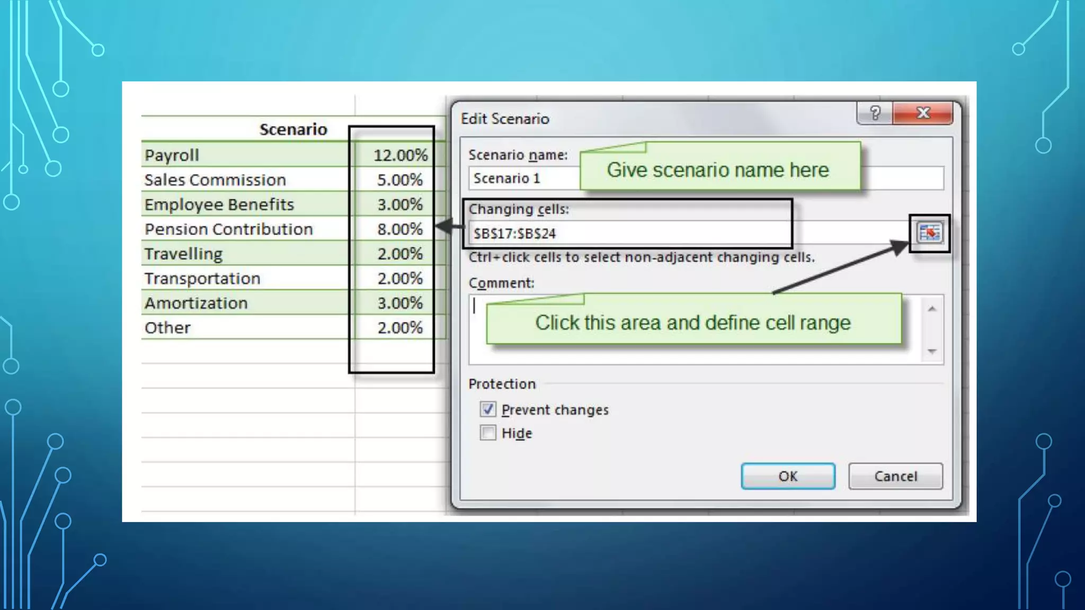Select the Other 2.00% value cell
Viewport: 1085px width, 610px height.
pos(399,328)
